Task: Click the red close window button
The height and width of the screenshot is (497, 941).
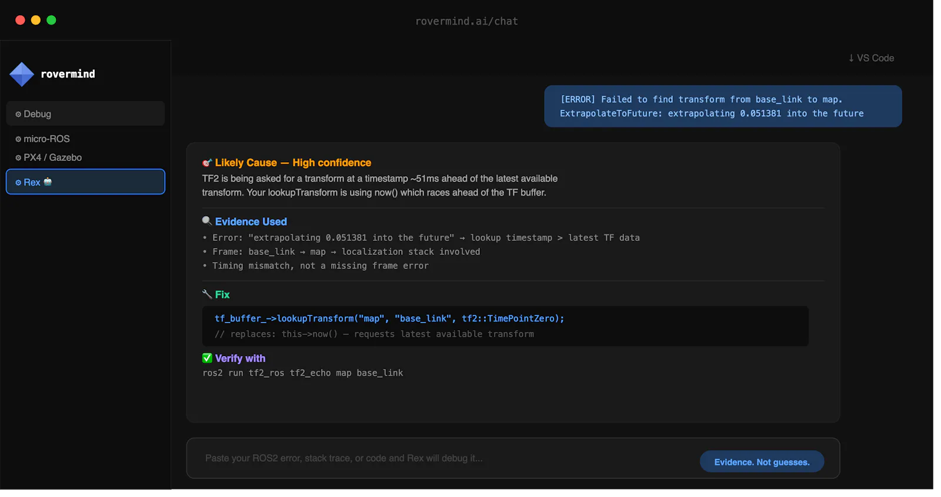Action: click(x=20, y=20)
